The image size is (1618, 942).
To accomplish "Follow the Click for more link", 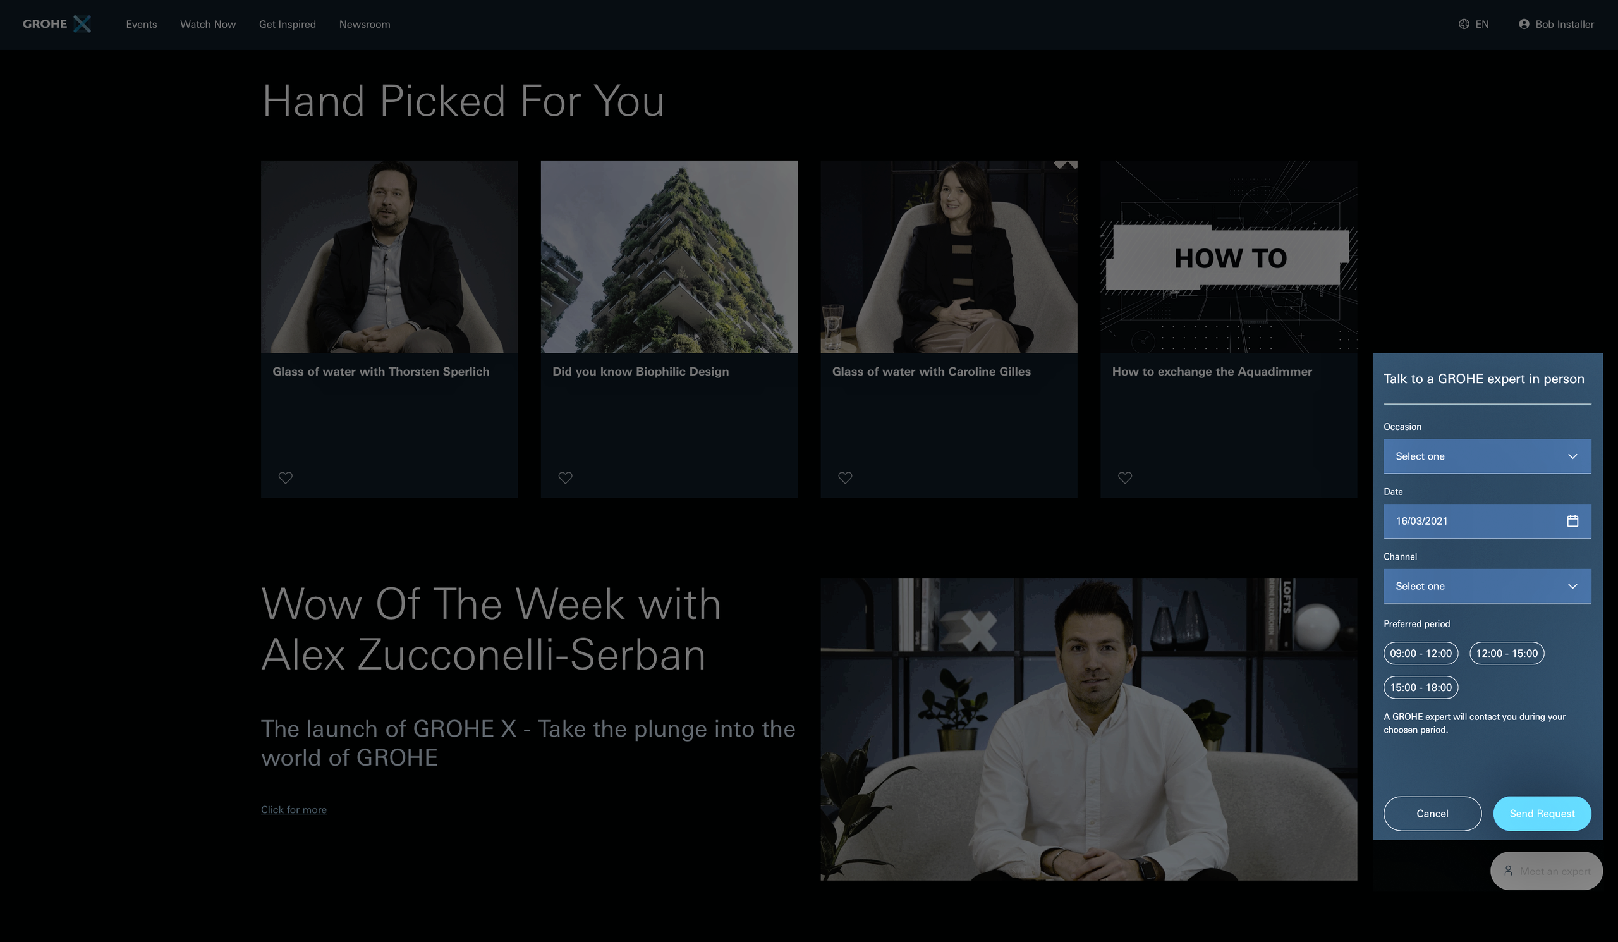I will pyautogui.click(x=293, y=810).
